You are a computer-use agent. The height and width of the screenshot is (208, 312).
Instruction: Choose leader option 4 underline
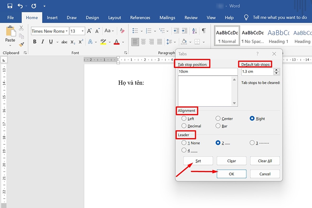click(184, 150)
